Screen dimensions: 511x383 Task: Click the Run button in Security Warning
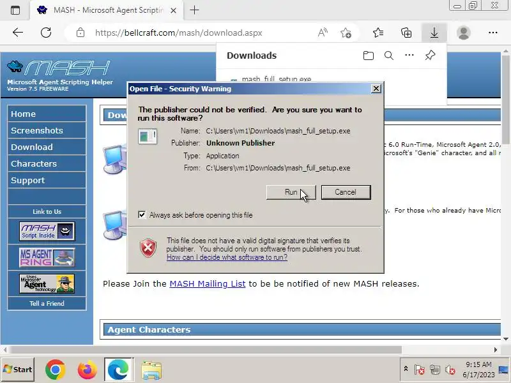click(x=291, y=192)
